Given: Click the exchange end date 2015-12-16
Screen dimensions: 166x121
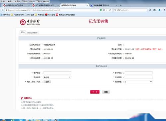Looking at the screenshot, I should pos(129,58).
